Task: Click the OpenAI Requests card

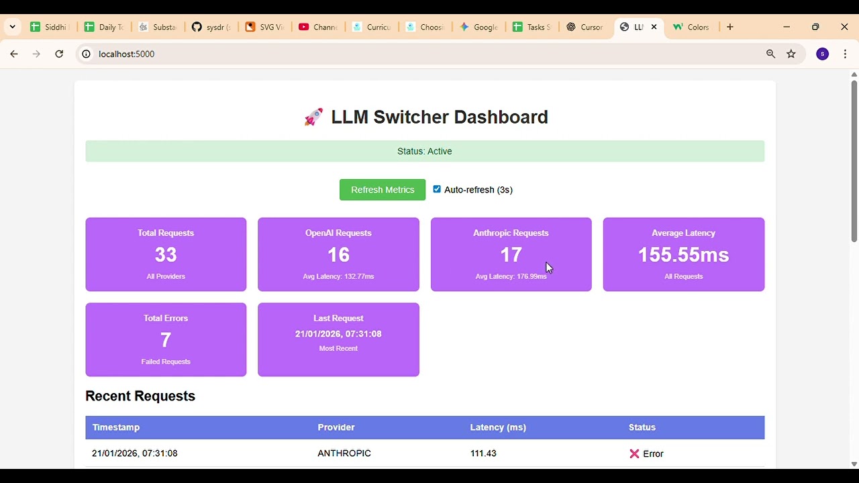Action: click(x=338, y=254)
